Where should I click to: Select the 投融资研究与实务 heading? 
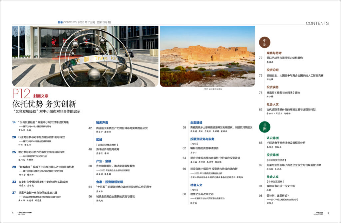[x=202, y=139]
